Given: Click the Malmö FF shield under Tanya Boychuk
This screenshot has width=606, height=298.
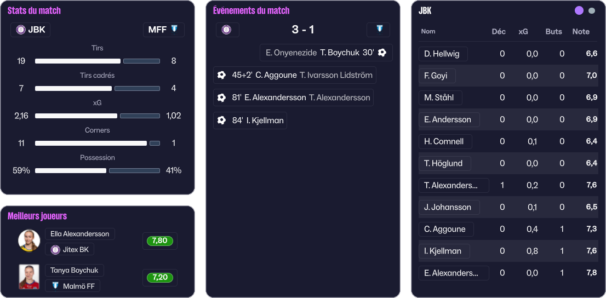Looking at the screenshot, I should click(x=55, y=285).
